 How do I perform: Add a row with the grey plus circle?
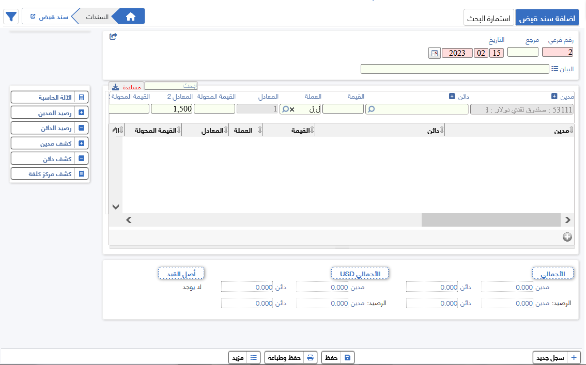(x=567, y=237)
